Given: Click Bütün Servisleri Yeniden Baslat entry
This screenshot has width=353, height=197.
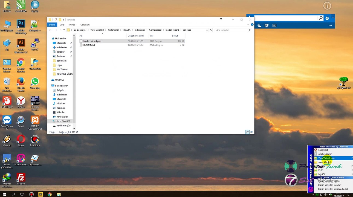Looking at the screenshot, I should tap(333, 189).
